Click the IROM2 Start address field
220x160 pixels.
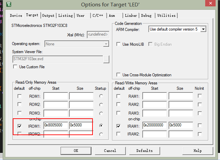(56, 134)
